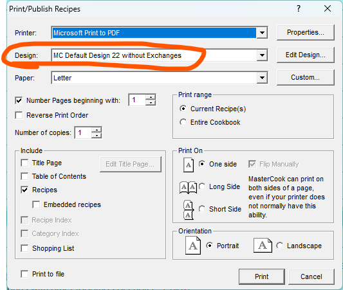Viewport: 343px width, 290px height.
Task: Click the one-side page icon
Action: coord(189,165)
